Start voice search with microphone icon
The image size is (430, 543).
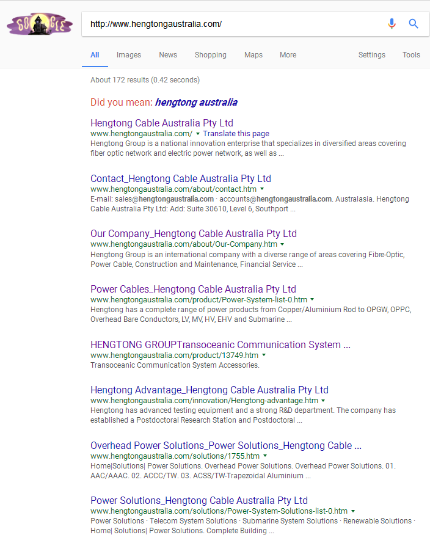pos(392,24)
